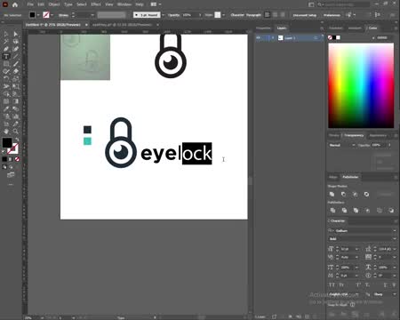Click the Preferences button
400x320 pixels.
(332, 15)
